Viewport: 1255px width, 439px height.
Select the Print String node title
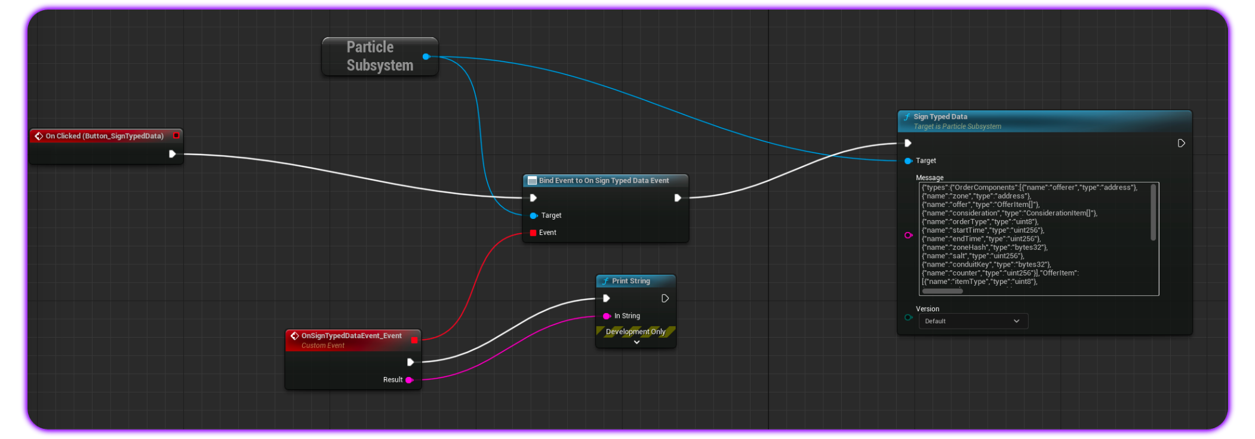coord(631,281)
